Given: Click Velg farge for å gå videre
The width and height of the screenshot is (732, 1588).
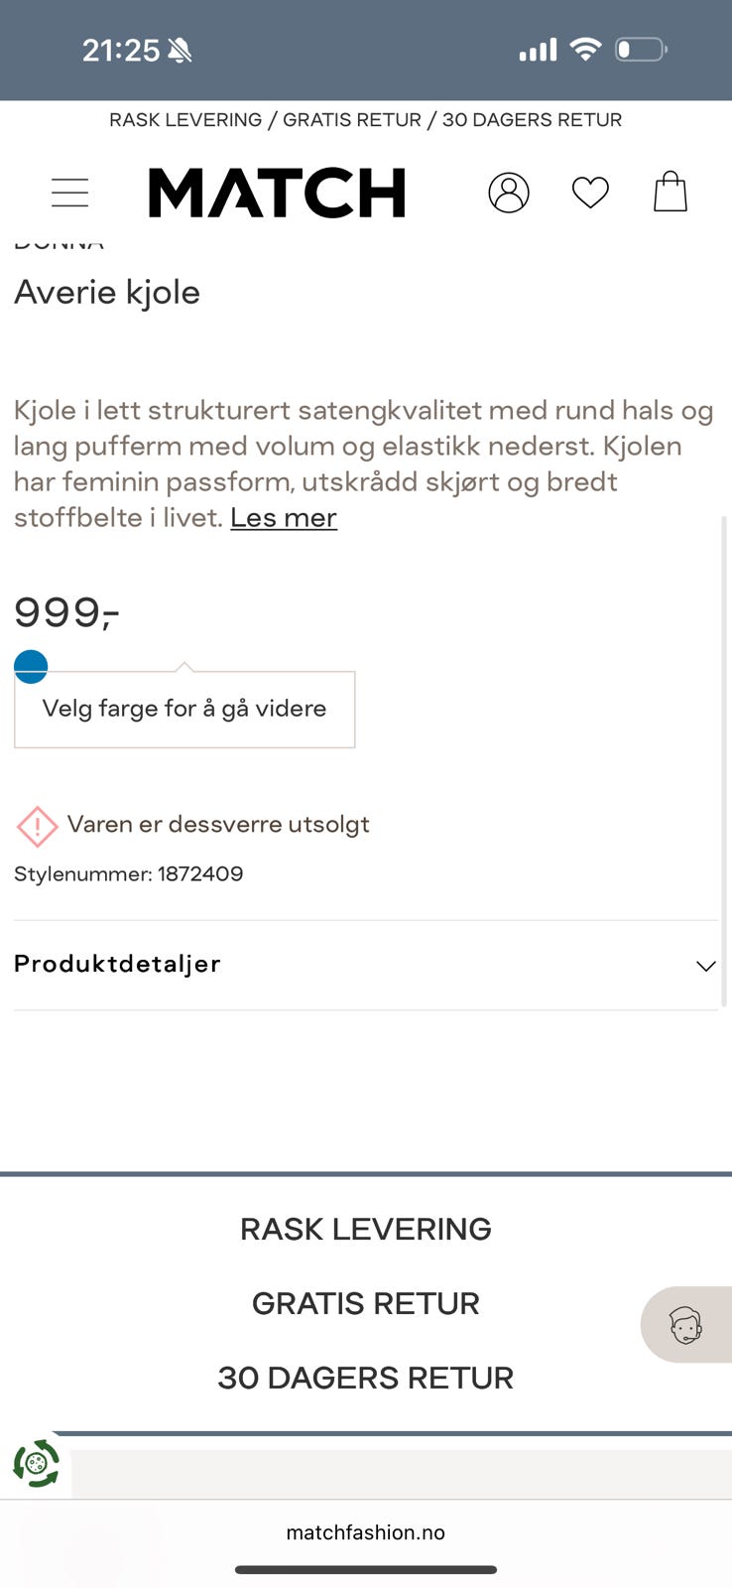Looking at the screenshot, I should coord(184,709).
